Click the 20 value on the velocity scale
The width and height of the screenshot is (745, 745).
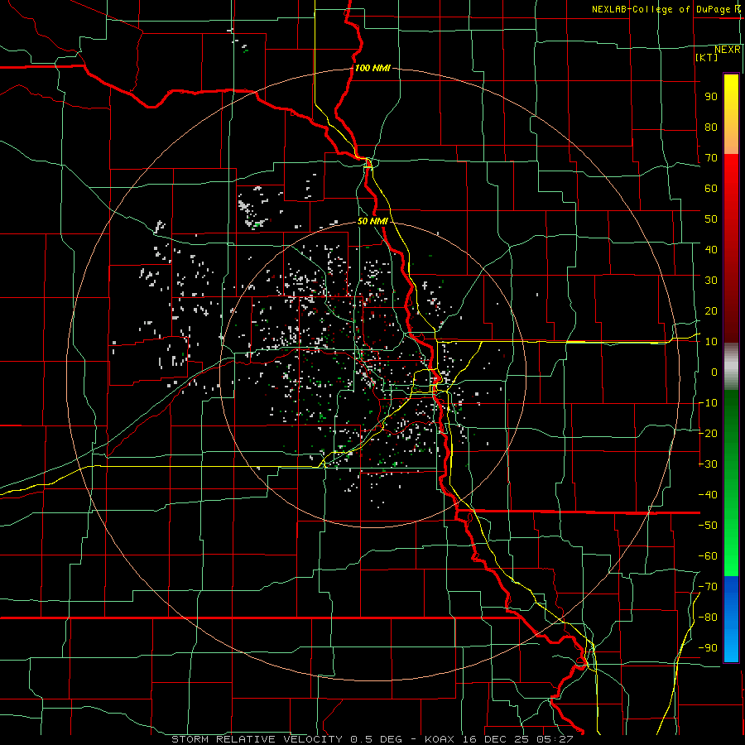pos(711,310)
